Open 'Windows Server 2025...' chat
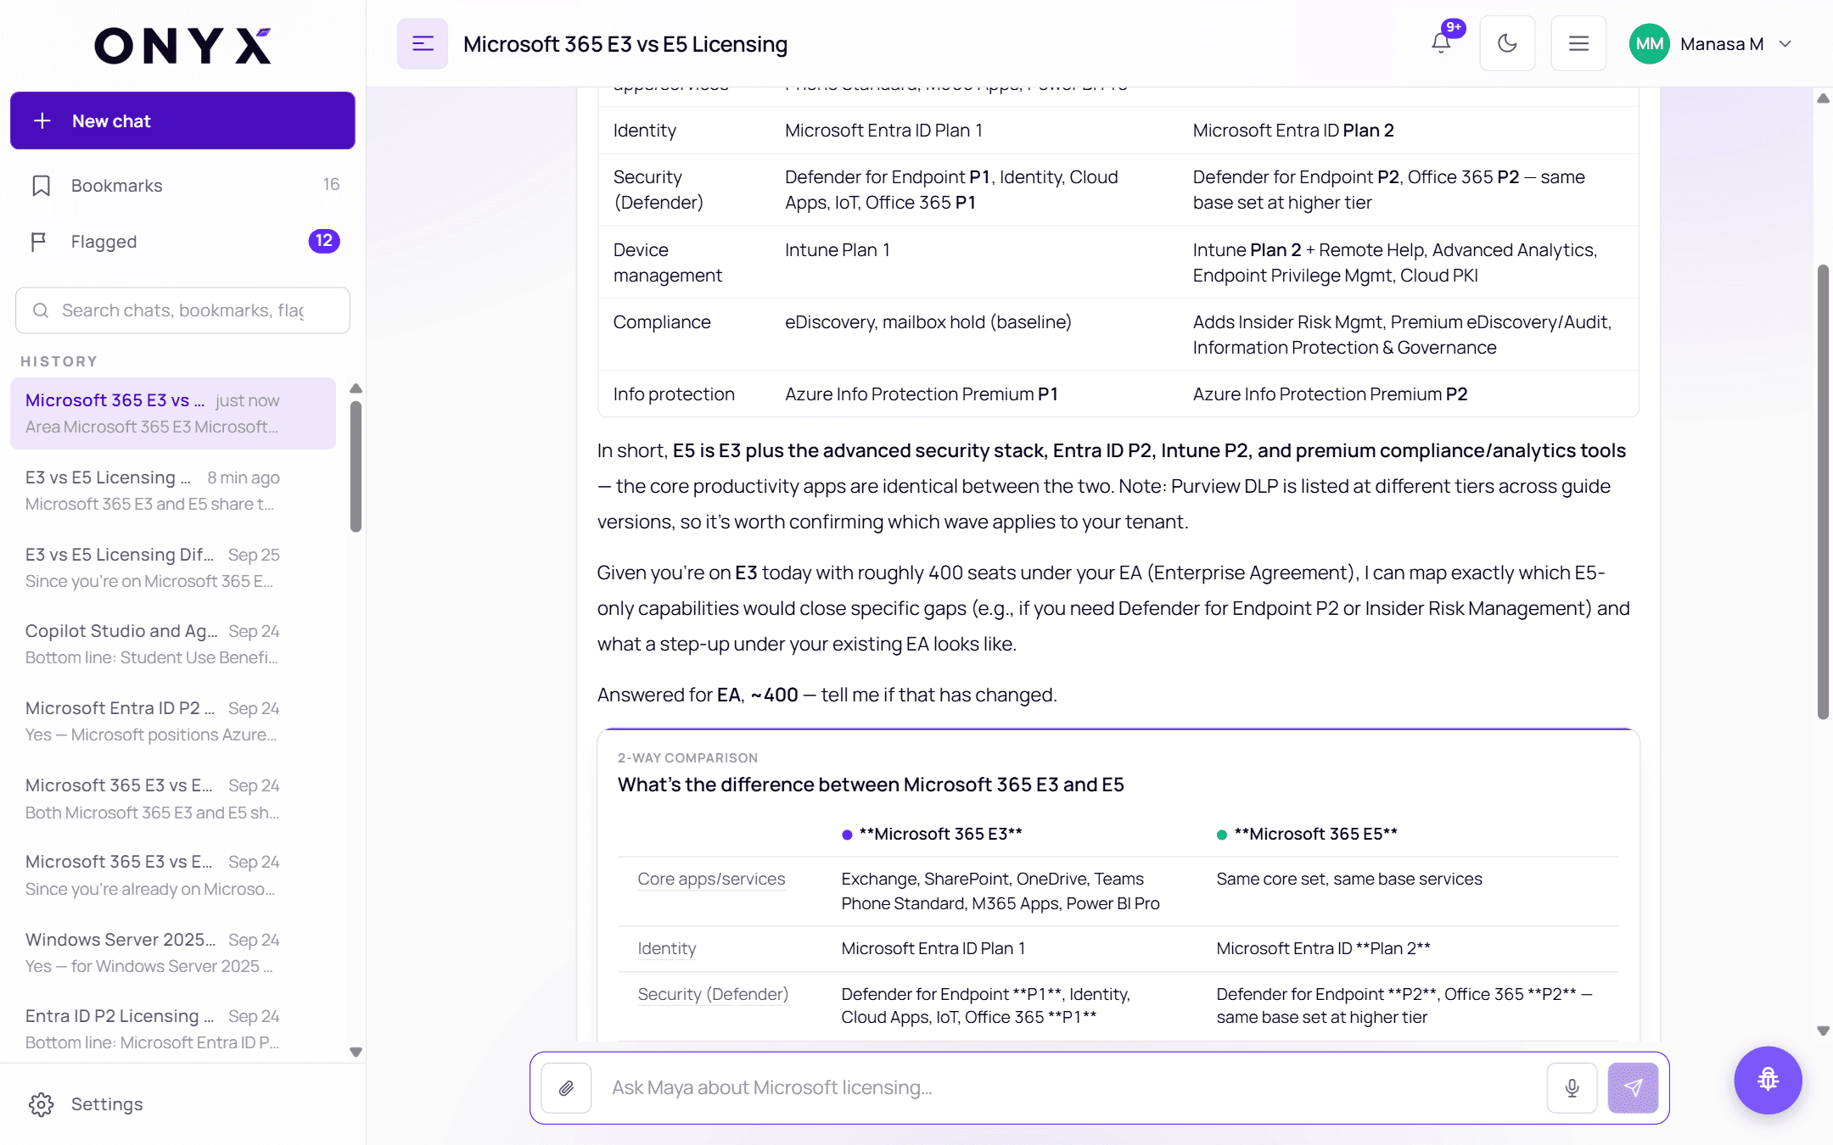Image resolution: width=1833 pixels, height=1145 pixels. 173,952
